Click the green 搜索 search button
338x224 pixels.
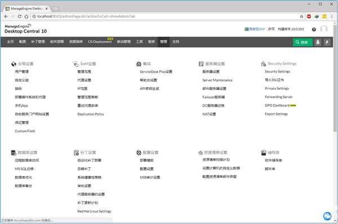tap(303, 42)
